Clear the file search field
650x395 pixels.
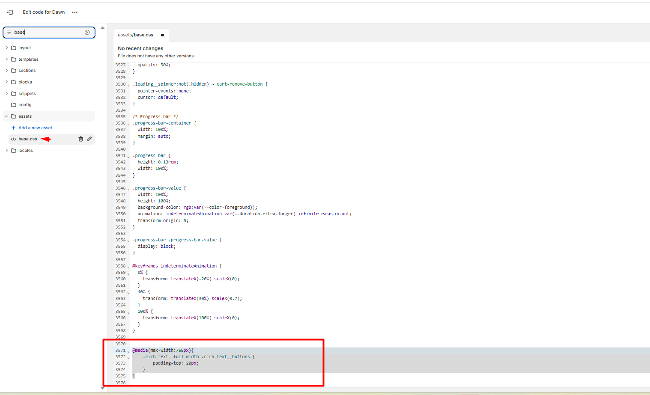tap(87, 33)
